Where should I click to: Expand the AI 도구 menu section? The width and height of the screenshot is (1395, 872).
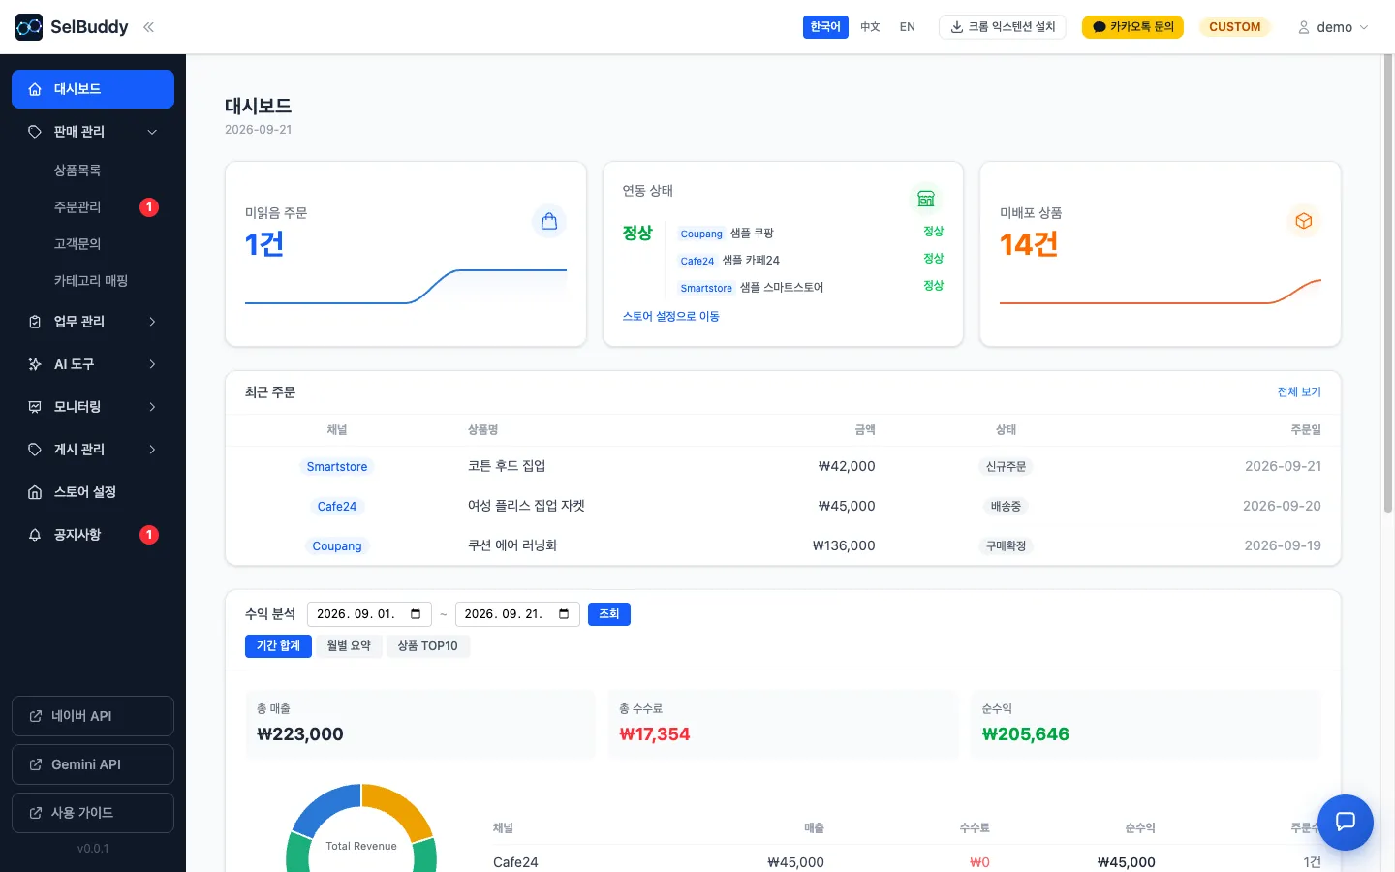pos(152,364)
